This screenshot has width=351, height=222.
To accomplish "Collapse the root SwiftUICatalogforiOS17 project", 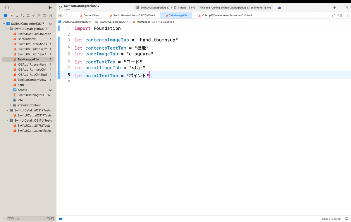I will pyautogui.click(x=4, y=24).
